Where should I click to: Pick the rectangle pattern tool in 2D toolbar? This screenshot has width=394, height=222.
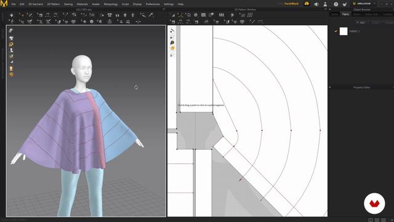203,15
